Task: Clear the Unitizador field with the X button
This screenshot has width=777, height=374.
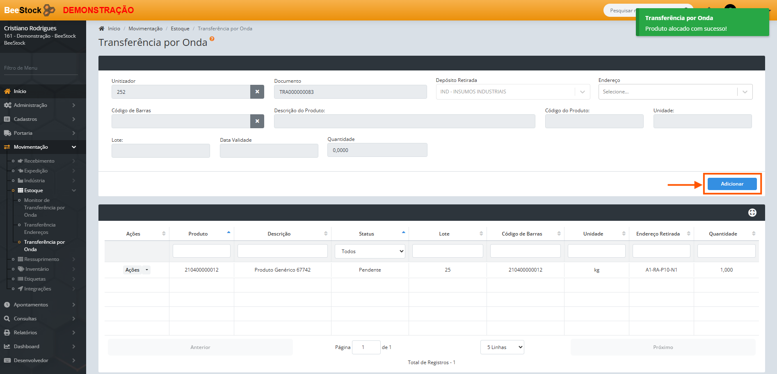Action: tap(257, 92)
